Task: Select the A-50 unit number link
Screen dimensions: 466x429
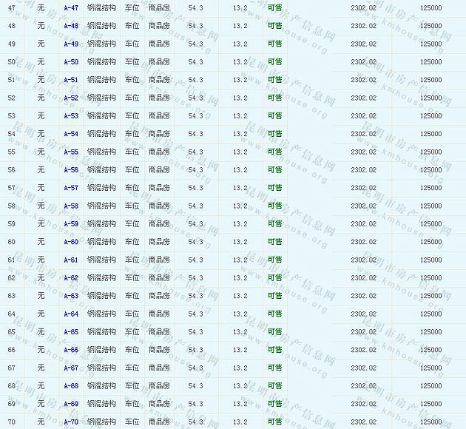Action: click(71, 61)
